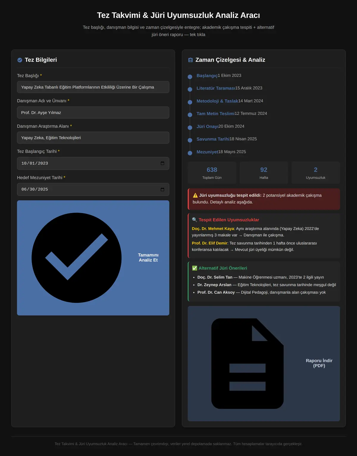Viewport: 357px width, 456px height.
Task: Select the Tam Metin Teslimi timeline dot
Action: (x=190, y=115)
